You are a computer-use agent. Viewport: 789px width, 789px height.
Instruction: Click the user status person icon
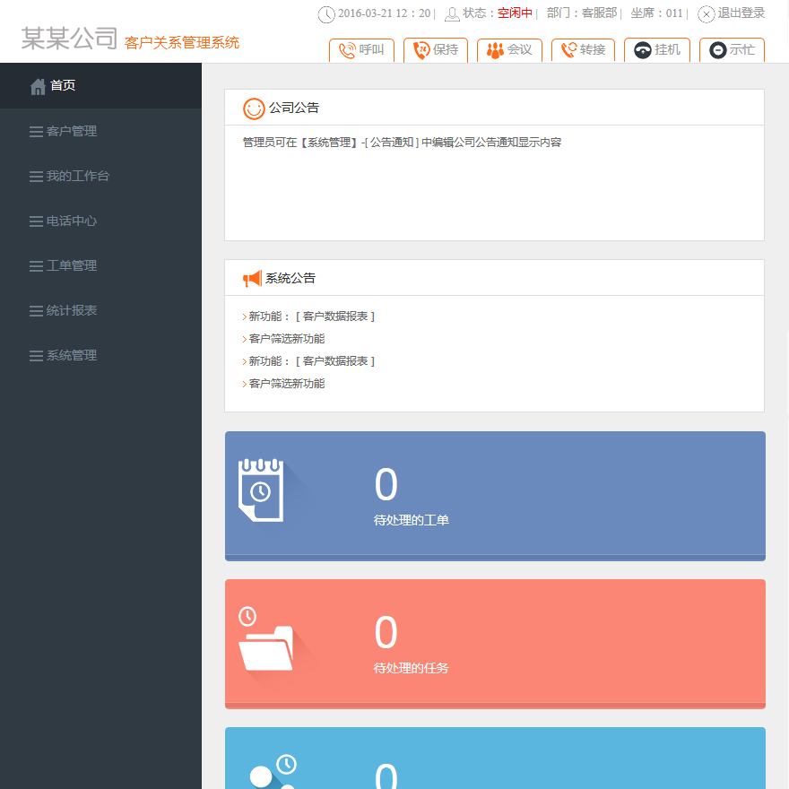(452, 14)
